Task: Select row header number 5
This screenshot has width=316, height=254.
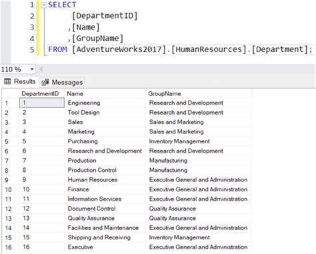Action: tap(11, 141)
